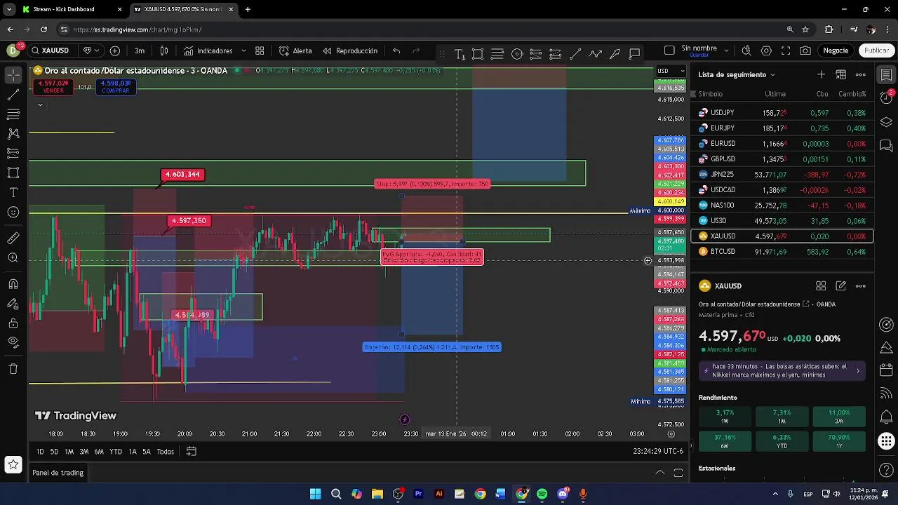898x505 pixels.
Task: Start bar Reproducción replay mode
Action: tap(350, 50)
